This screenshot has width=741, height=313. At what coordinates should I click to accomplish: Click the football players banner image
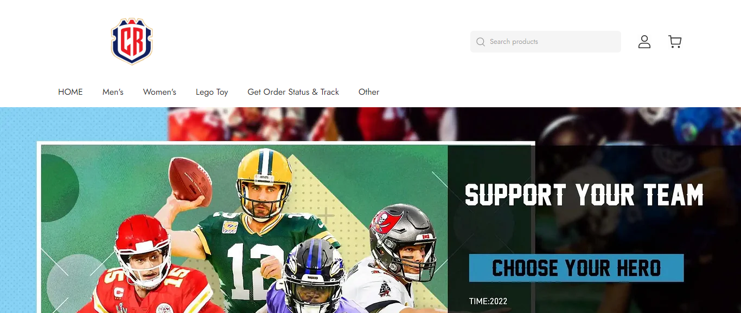point(245,229)
